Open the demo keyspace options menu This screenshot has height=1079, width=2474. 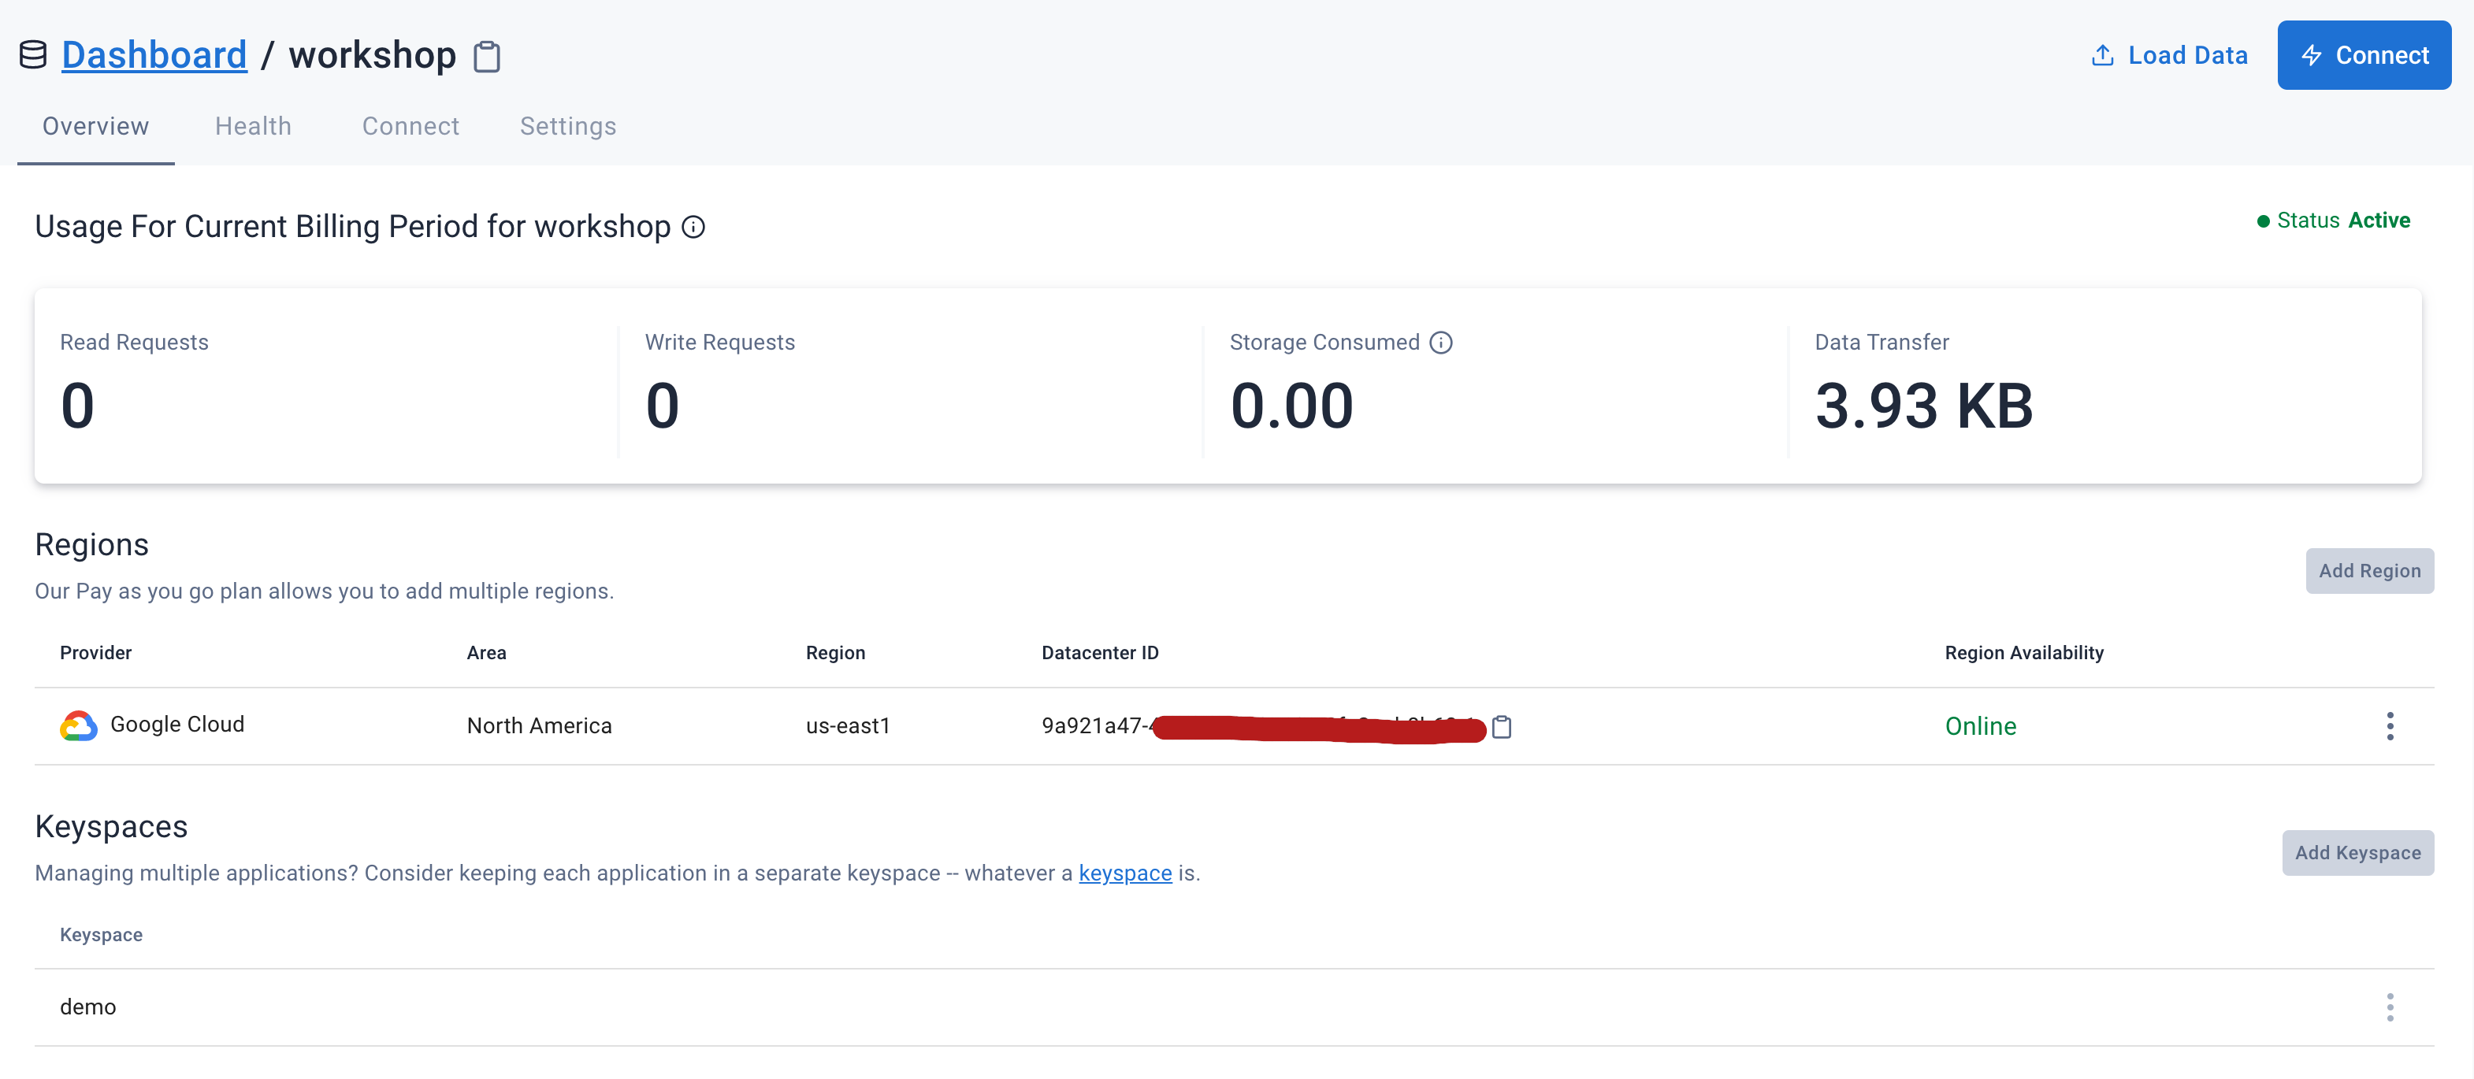click(2390, 1007)
